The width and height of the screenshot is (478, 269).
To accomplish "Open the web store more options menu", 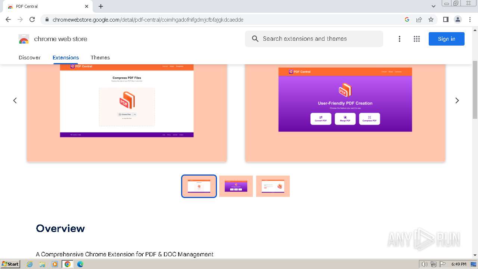I will tap(400, 39).
